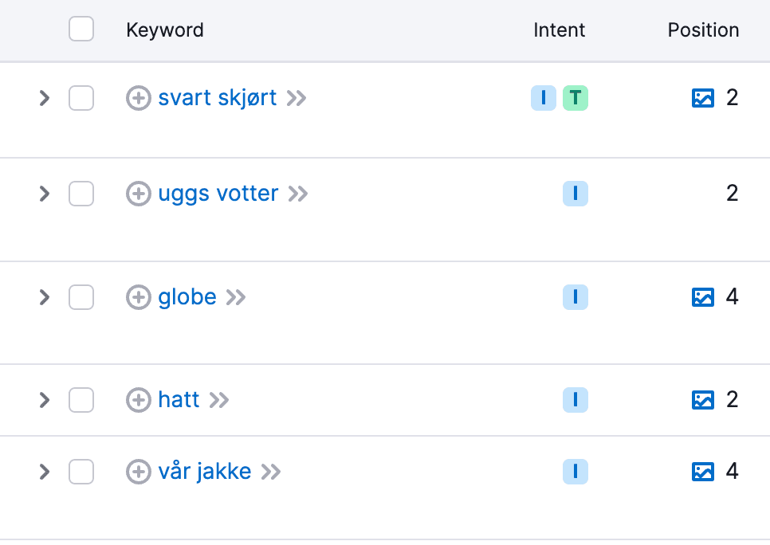Image resolution: width=770 pixels, height=545 pixels.
Task: Sort by the Position column header
Action: click(x=703, y=30)
